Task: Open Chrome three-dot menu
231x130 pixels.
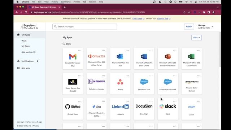Action: (218, 12)
